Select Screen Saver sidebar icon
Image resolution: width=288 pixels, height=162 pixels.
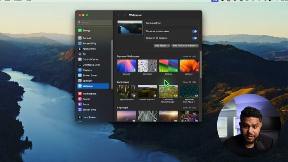click(x=80, y=75)
